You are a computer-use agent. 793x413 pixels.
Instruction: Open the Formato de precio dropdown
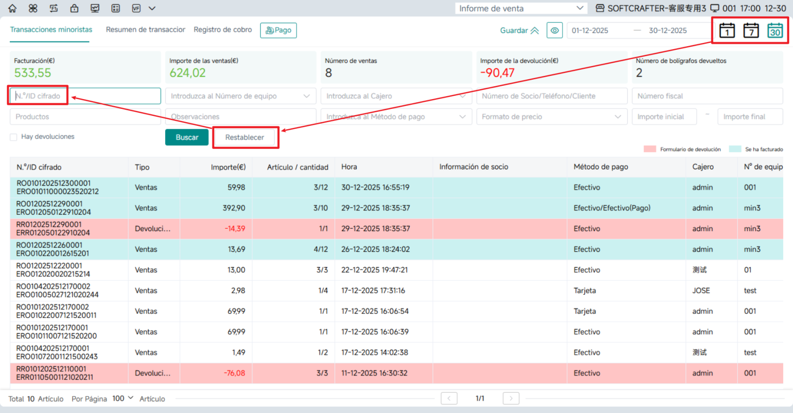tap(552, 117)
